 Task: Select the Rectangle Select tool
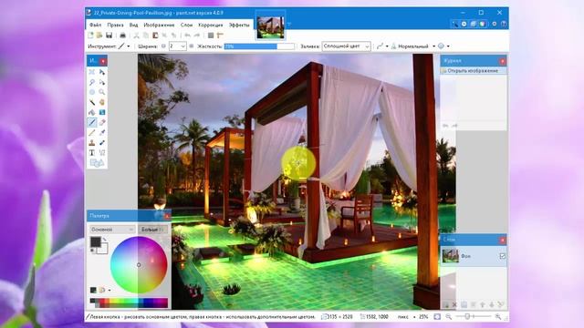pyautogui.click(x=92, y=72)
